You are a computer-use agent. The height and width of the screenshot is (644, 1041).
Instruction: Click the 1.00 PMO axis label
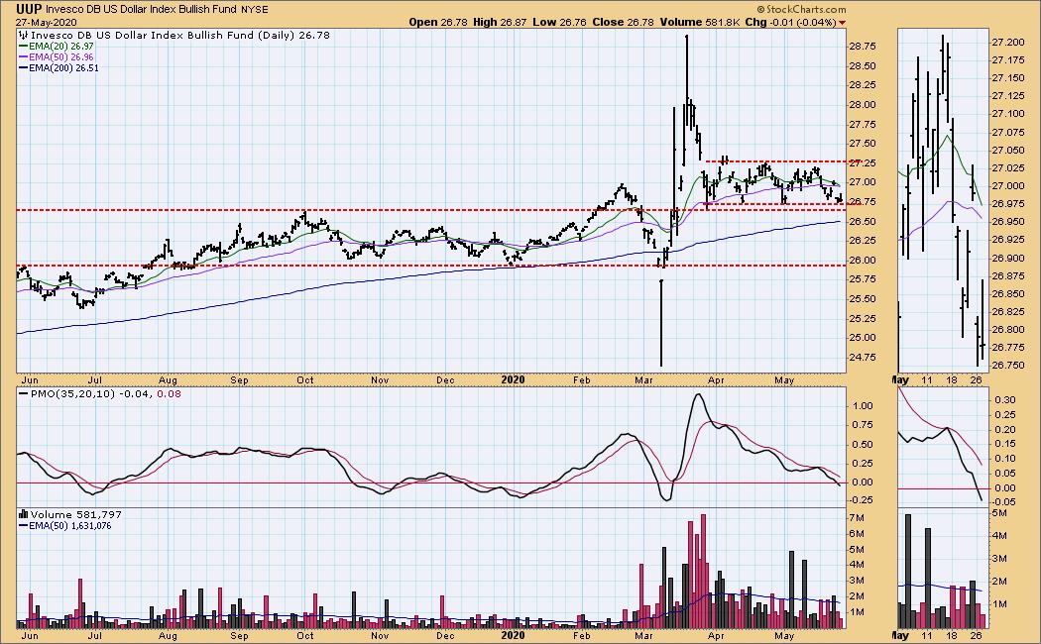[862, 406]
